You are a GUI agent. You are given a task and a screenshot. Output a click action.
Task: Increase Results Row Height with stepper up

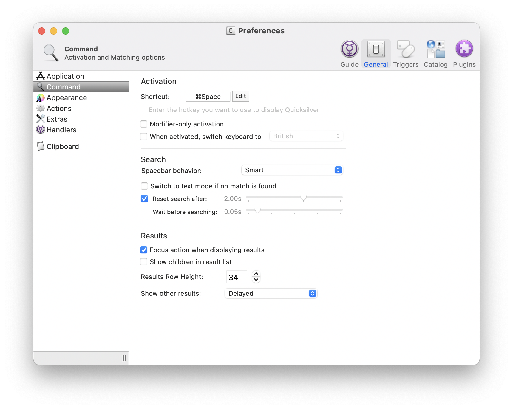(256, 274)
